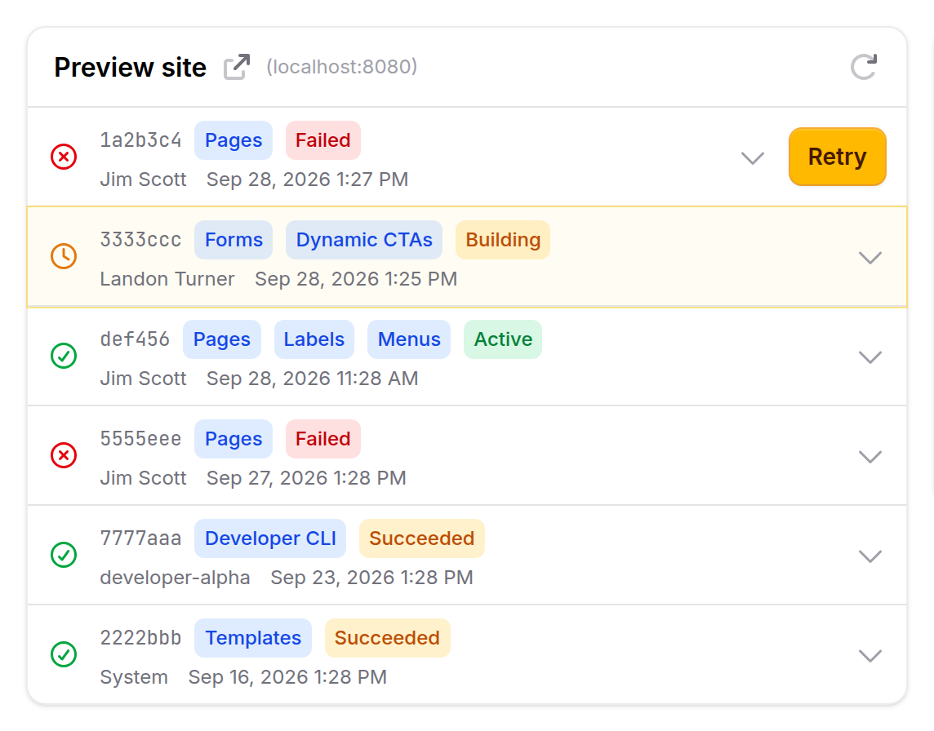The height and width of the screenshot is (731, 934).
Task: Click failed status icon for 1a2b3c4
Action: 64,157
